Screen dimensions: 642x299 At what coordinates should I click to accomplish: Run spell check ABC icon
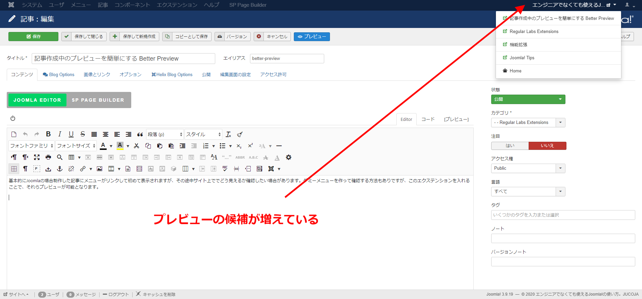click(x=225, y=169)
